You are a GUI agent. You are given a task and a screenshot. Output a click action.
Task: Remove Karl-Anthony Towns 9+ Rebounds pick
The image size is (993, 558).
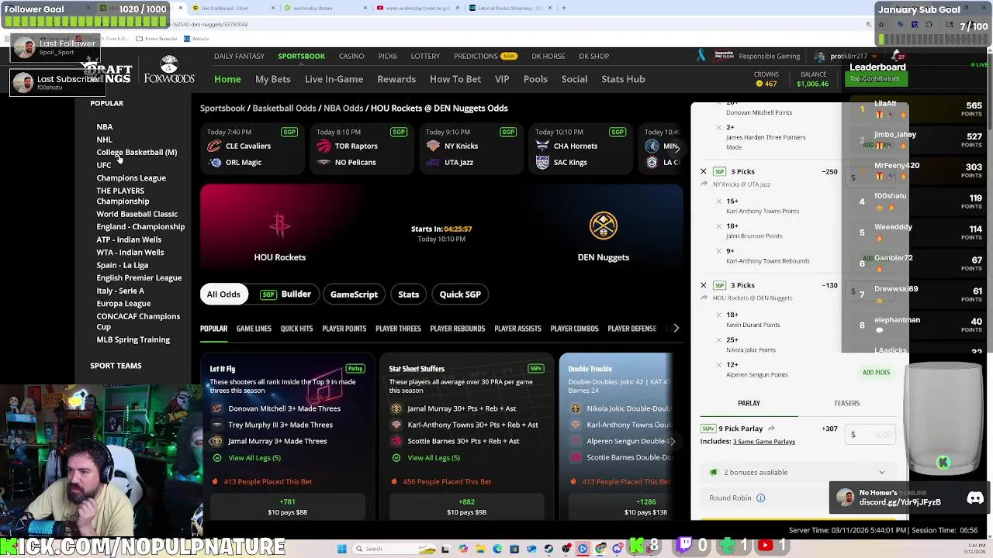[x=719, y=250]
